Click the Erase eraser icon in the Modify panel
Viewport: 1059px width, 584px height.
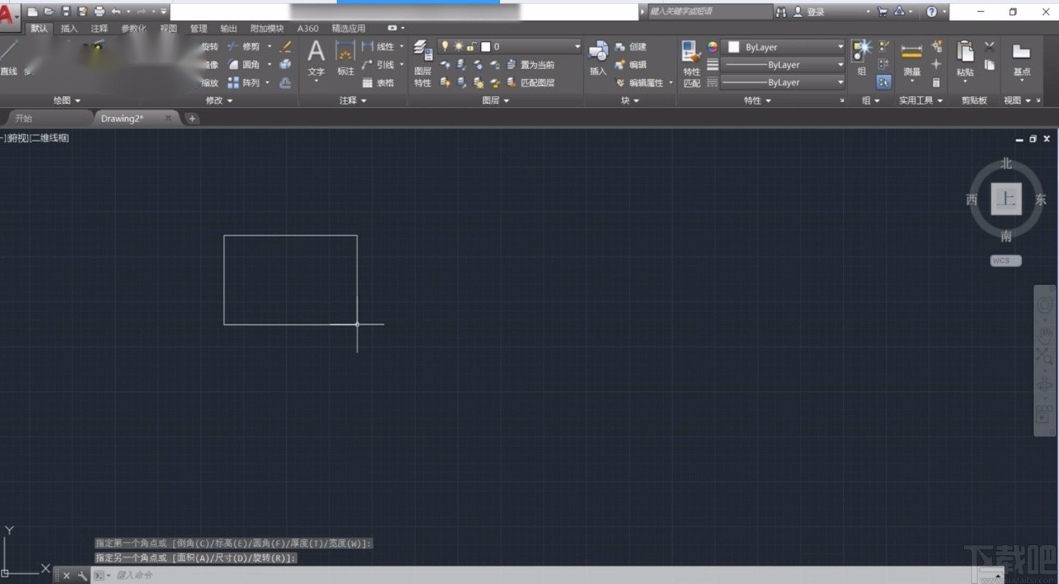286,47
